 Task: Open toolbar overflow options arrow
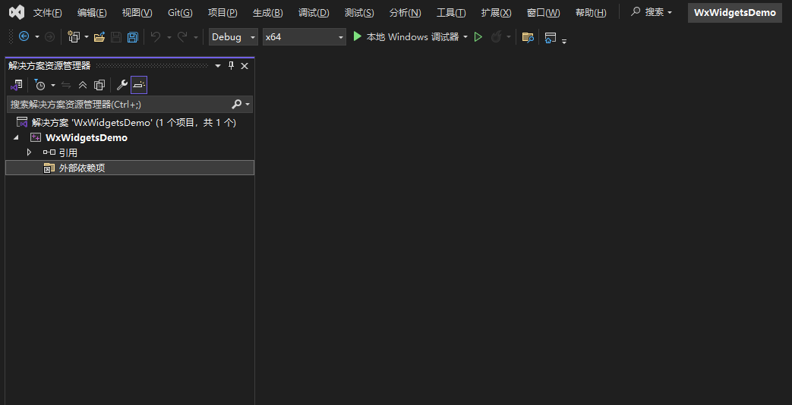pos(564,40)
